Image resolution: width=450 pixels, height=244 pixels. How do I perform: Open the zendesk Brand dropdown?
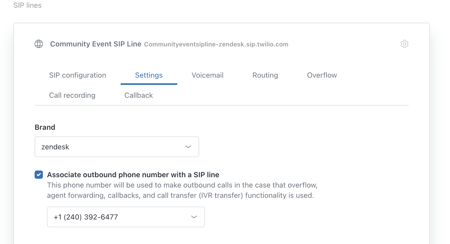pos(117,147)
